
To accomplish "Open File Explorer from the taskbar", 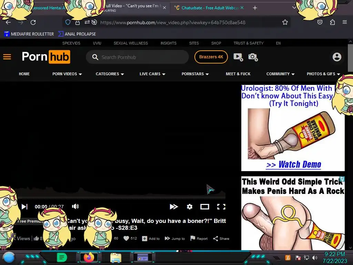I will click(x=116, y=258).
